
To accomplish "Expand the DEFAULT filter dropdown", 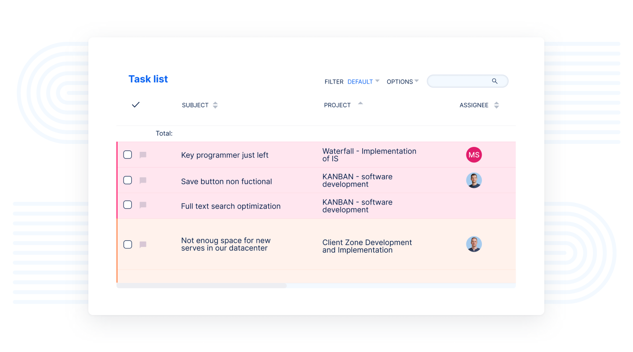I will coord(363,81).
